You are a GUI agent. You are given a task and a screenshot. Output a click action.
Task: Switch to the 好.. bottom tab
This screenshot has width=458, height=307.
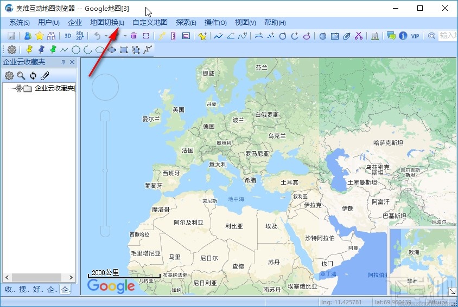coord(38,289)
